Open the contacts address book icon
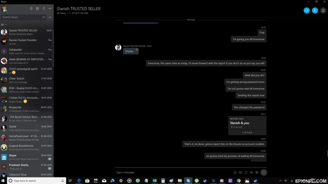This screenshot has width=328, height=184. pos(37,8)
